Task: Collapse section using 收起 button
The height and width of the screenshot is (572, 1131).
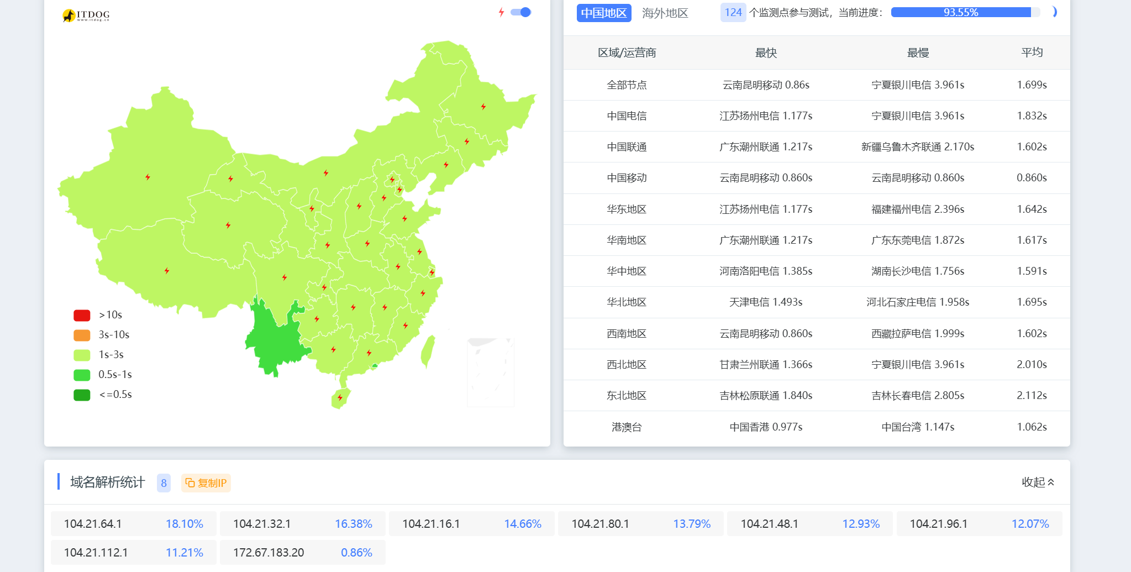Action: (1038, 482)
